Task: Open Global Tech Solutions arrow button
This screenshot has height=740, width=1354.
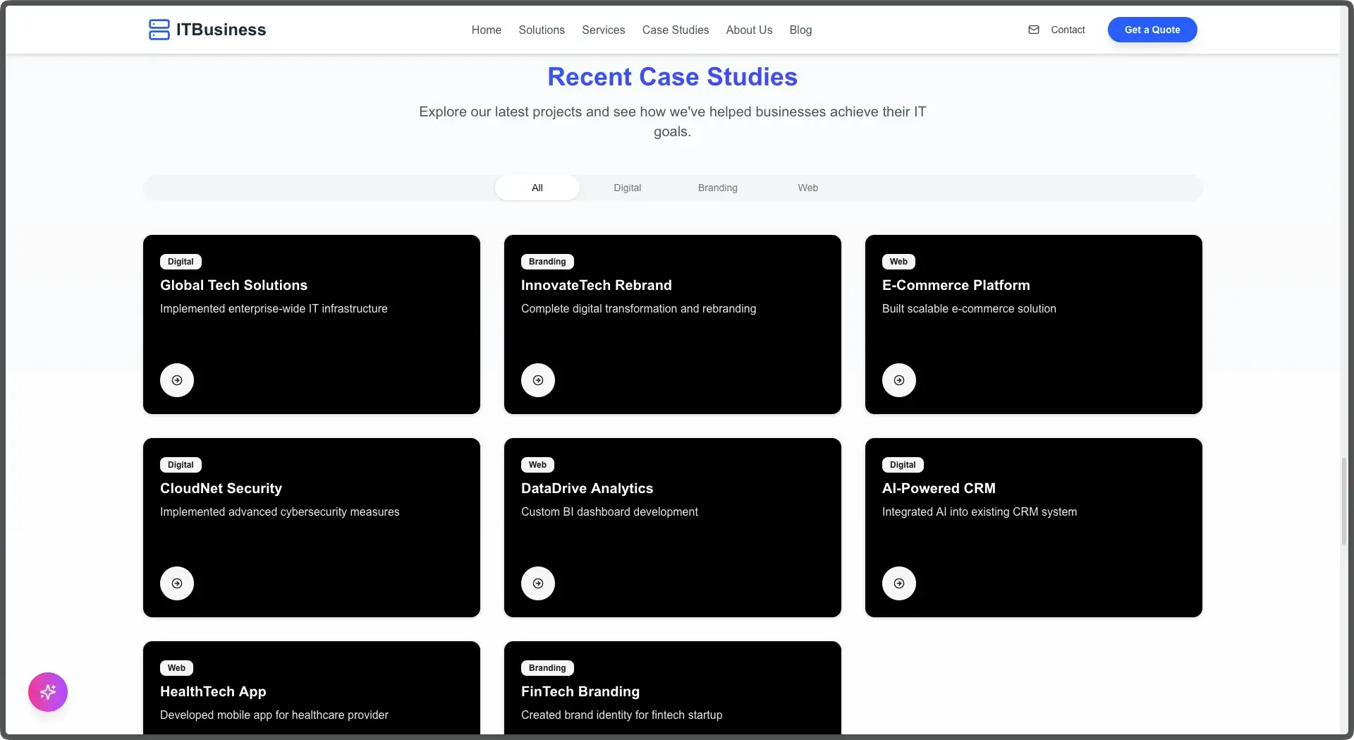Action: pos(177,380)
